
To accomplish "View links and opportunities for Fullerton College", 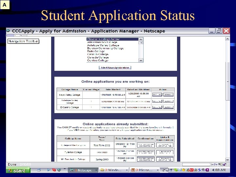I will click(165, 152).
